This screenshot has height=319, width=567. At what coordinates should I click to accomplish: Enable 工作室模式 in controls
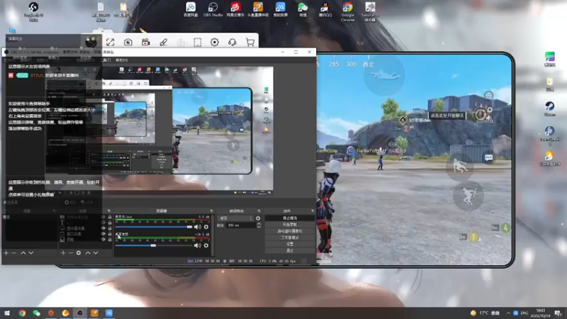(290, 237)
